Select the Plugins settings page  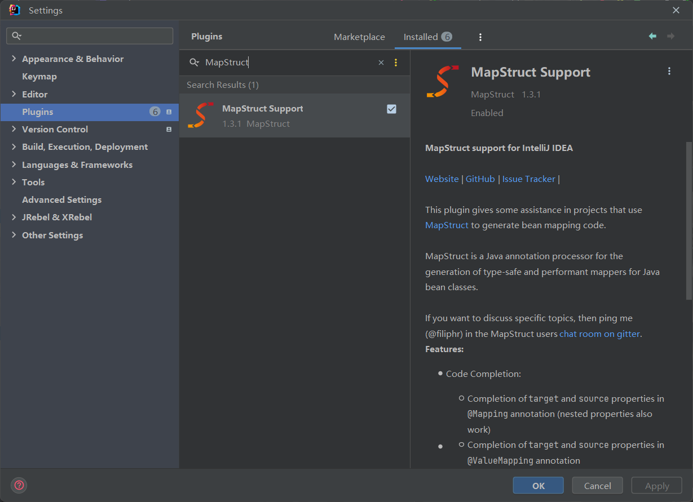coord(90,112)
